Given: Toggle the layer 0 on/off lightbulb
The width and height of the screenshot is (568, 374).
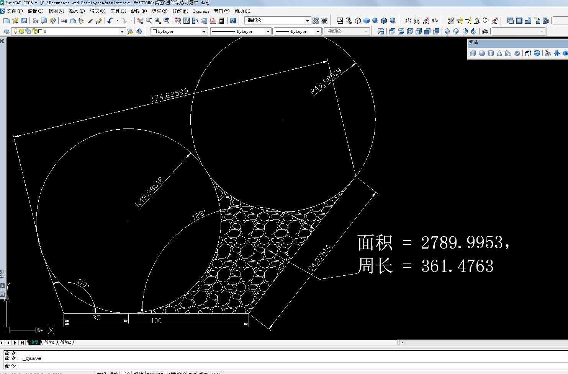Looking at the screenshot, I should coord(15,31).
